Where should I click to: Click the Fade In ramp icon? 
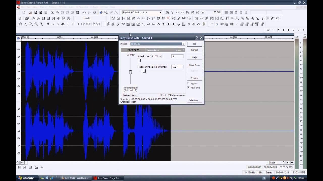(148, 24)
